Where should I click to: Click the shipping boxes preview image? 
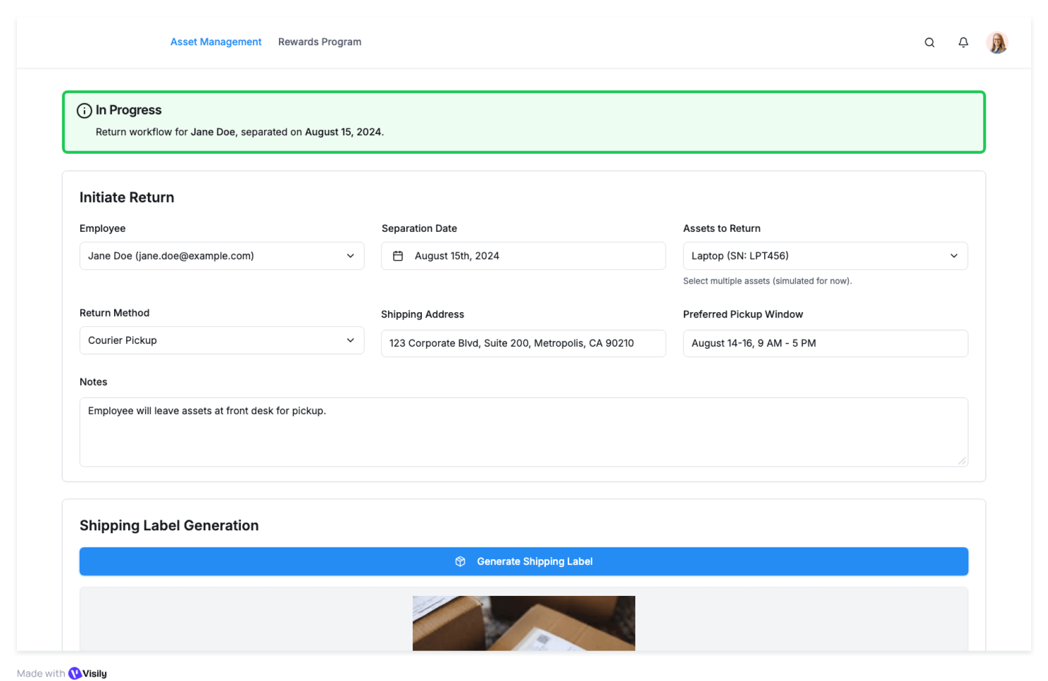point(523,623)
